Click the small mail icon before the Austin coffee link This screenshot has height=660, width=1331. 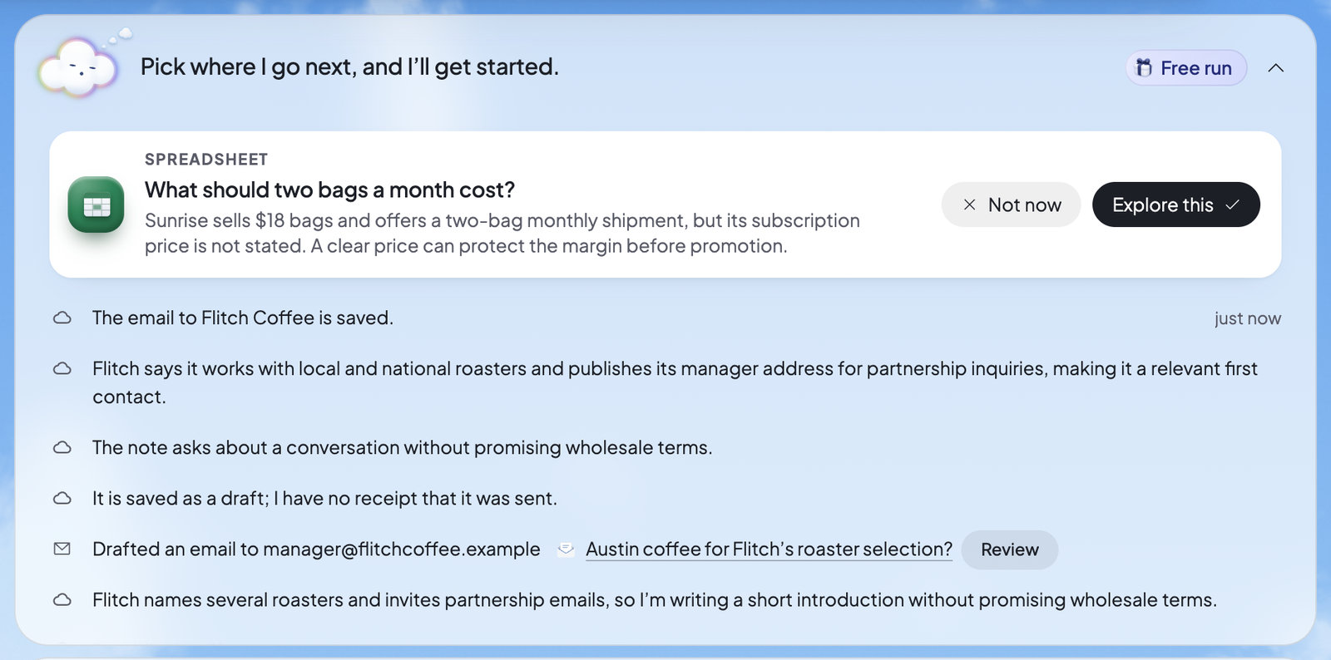pos(566,549)
